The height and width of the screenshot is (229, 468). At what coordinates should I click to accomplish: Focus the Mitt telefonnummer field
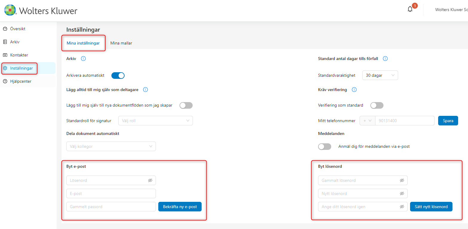405,121
